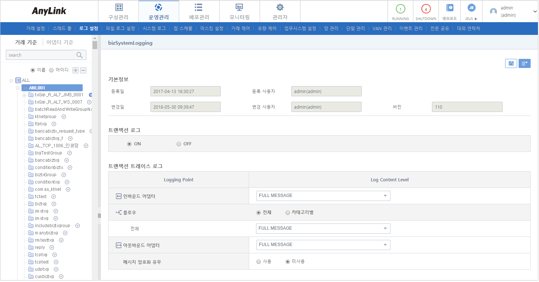Image resolution: width=539 pixels, height=282 pixels.
Task: Click the 인바운드 어댑터 row icon
Action: pyautogui.click(x=118, y=196)
